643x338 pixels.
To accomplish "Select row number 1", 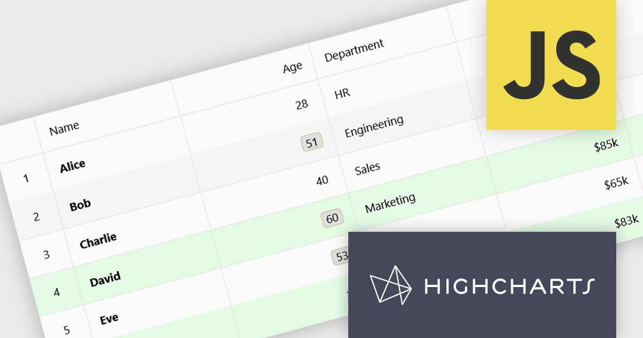I will (x=26, y=179).
